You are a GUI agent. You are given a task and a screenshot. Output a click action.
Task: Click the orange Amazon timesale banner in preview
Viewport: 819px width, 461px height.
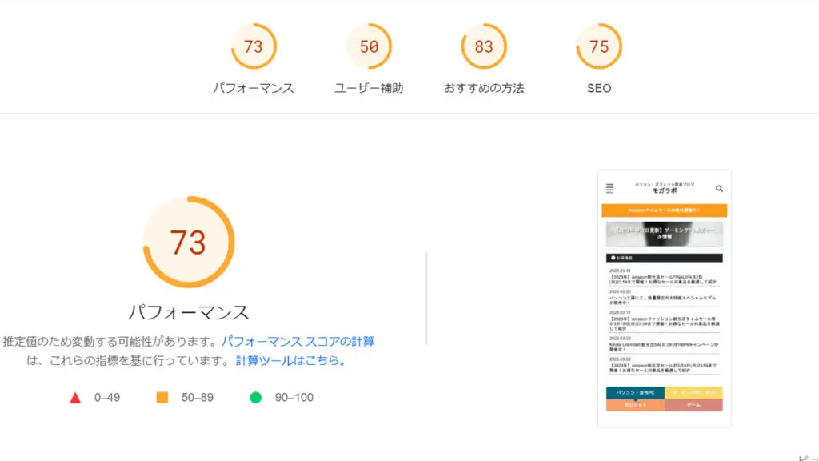[664, 210]
